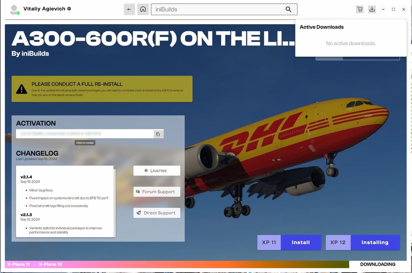Open the Liveries page
The height and width of the screenshot is (273, 412).
157,171
